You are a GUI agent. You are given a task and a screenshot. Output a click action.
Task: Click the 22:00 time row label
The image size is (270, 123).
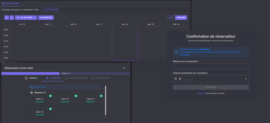tap(6, 52)
